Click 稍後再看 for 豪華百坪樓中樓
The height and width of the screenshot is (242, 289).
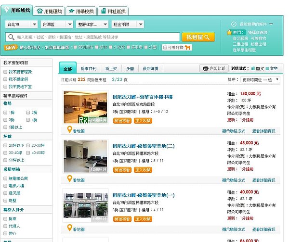point(122,121)
